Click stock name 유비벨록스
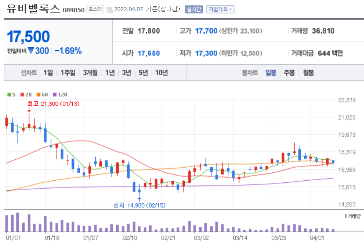 pyautogui.click(x=33, y=9)
